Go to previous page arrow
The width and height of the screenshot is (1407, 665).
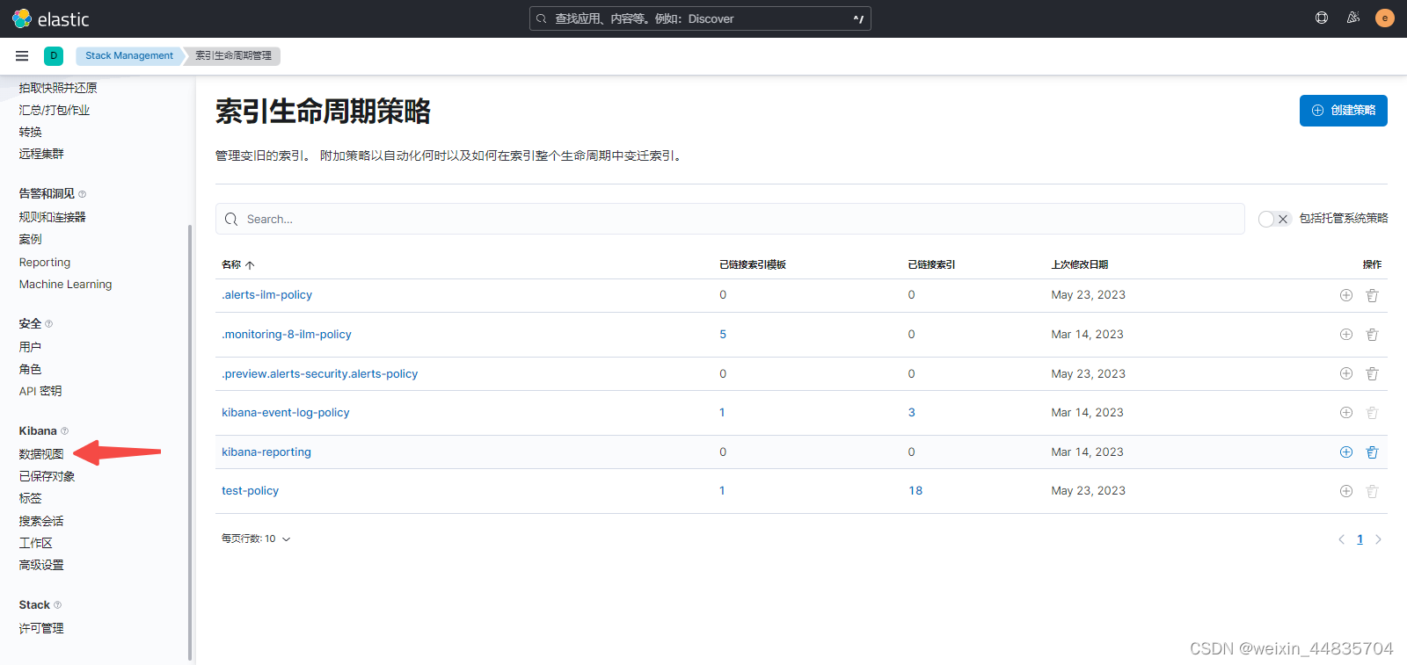[1341, 539]
